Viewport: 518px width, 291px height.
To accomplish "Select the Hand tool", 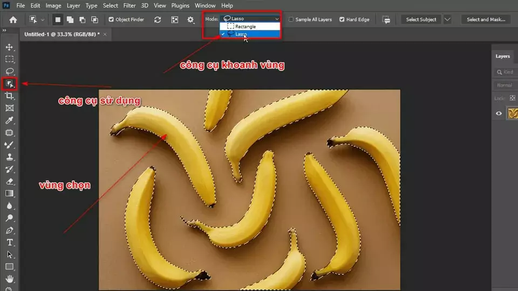I will coord(9,279).
